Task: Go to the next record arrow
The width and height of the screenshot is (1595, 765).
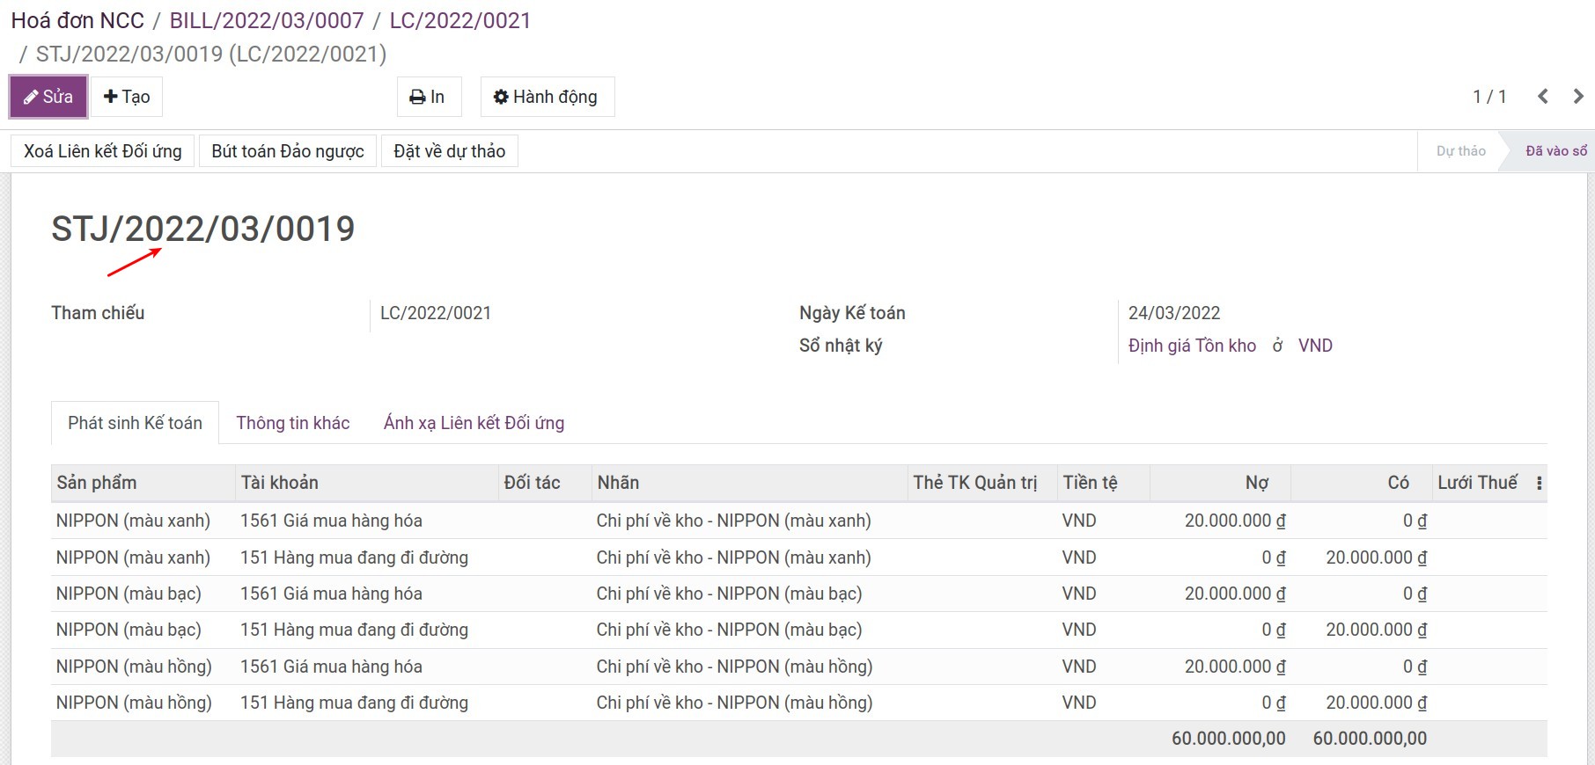Action: tap(1578, 97)
